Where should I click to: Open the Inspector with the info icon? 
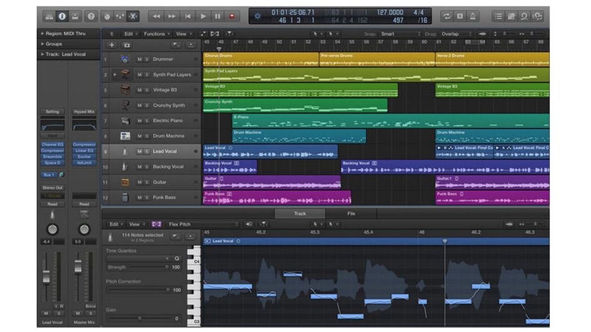pyautogui.click(x=62, y=16)
